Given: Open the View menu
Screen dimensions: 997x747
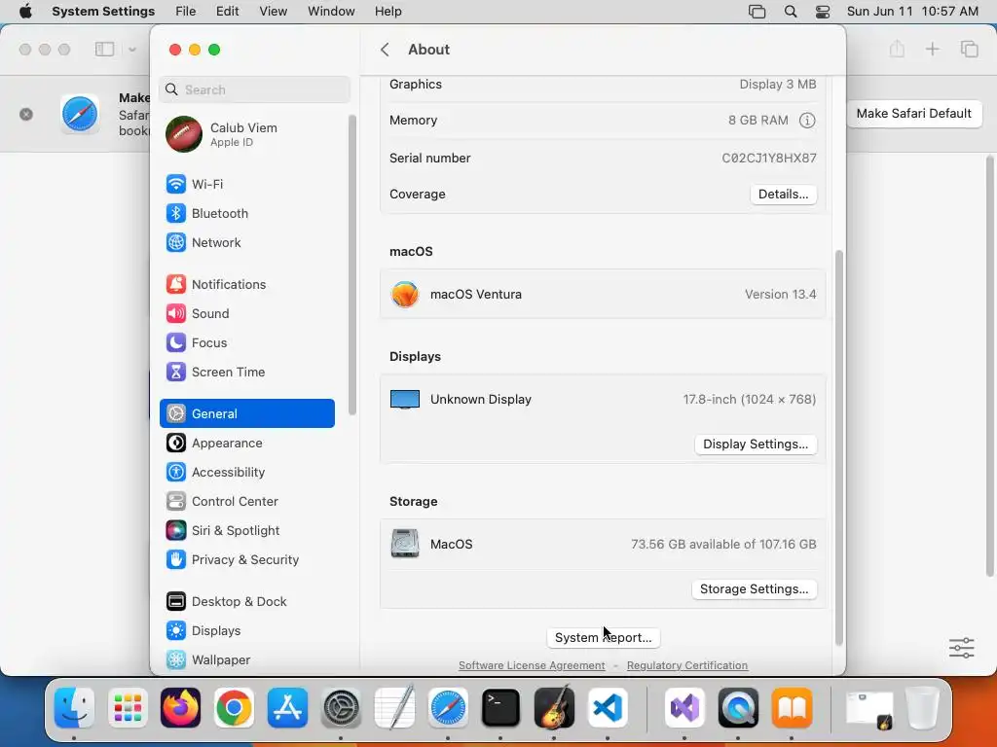Looking at the screenshot, I should (x=274, y=12).
